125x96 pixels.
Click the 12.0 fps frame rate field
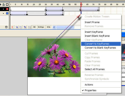(41, 27)
